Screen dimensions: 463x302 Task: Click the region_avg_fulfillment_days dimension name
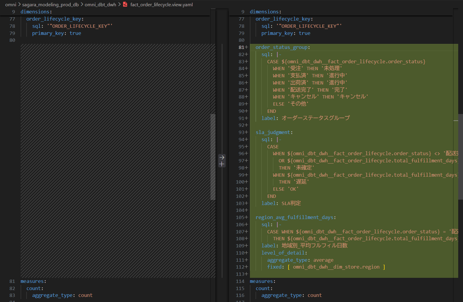click(294, 217)
